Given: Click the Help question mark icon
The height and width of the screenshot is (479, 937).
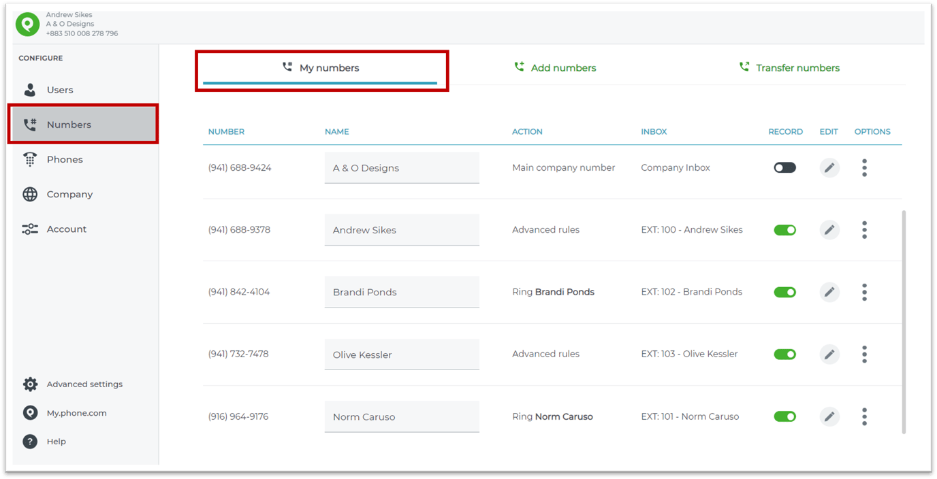Looking at the screenshot, I should click(30, 442).
